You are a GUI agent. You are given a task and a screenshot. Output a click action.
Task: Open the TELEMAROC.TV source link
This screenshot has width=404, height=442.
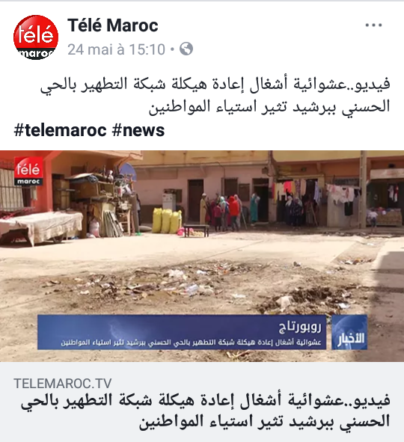pos(63,384)
